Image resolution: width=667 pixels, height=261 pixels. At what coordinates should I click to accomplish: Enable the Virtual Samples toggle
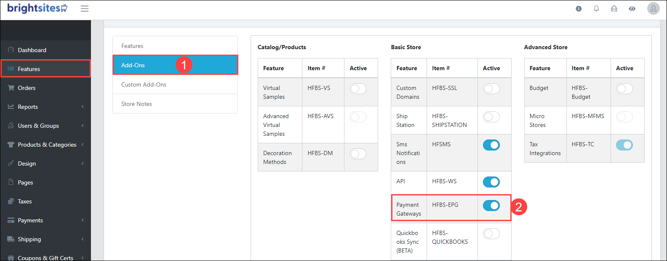click(x=358, y=89)
